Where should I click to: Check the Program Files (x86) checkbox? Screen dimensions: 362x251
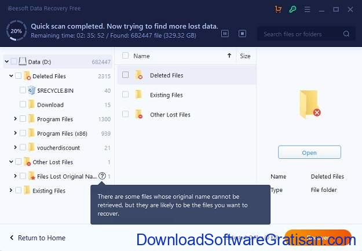(23, 133)
